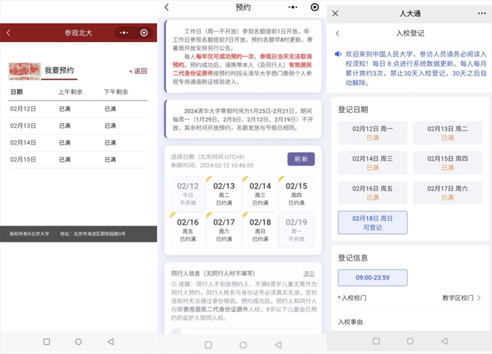Select 02月12日 周一 已满 date card
492x354 pixels.
pos(372,133)
